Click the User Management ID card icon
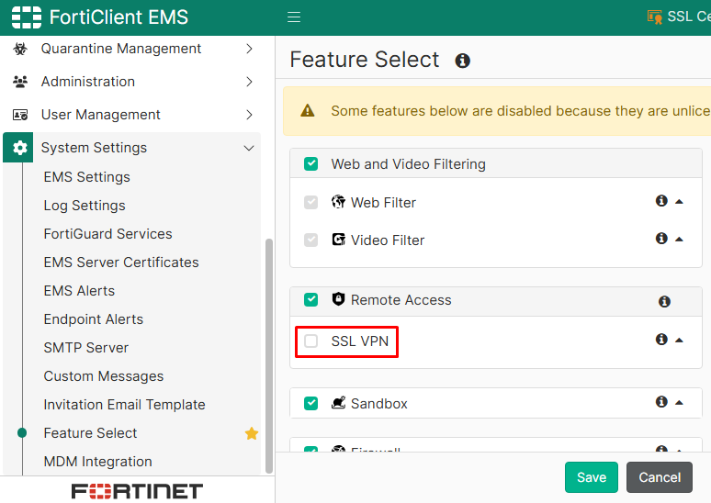Screen dimensions: 711x503 (20, 115)
